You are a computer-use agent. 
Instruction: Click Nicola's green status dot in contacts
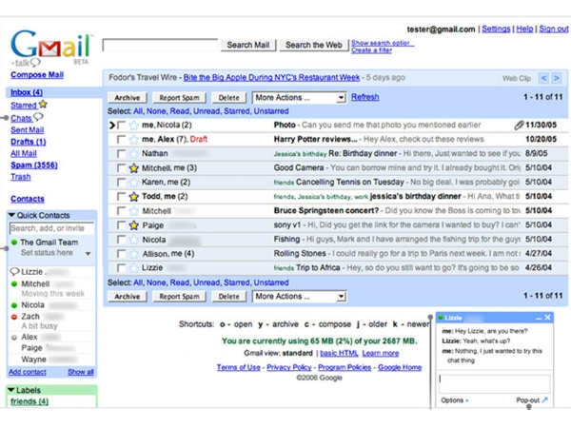point(14,305)
